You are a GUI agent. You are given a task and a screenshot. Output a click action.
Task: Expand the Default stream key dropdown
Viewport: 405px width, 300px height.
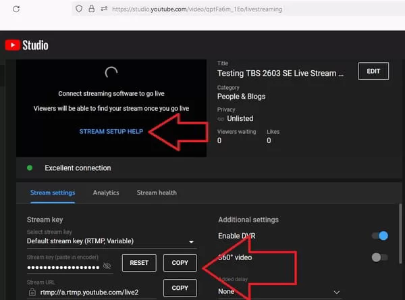click(x=111, y=241)
